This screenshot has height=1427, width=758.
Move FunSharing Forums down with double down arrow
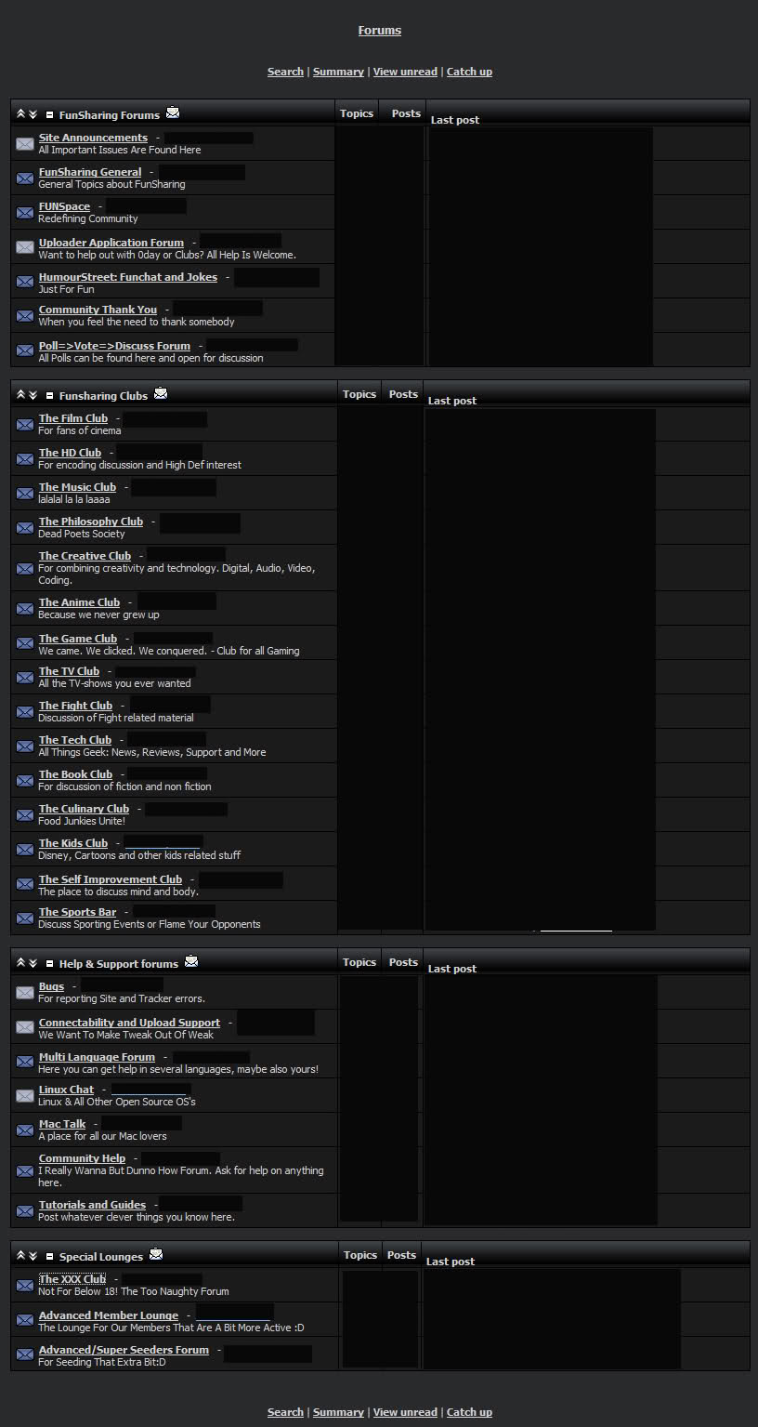33,115
